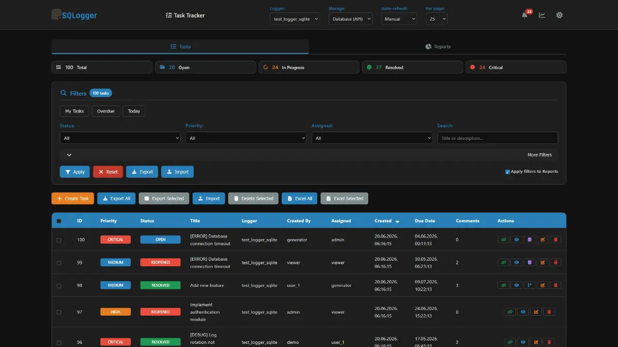View task 98 with the eye icon
The image size is (618, 347).
click(517, 285)
